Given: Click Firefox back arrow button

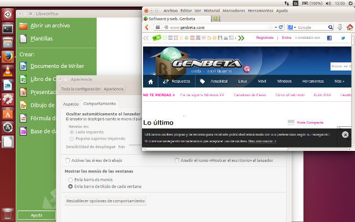Looking at the screenshot, I should point(147,27).
